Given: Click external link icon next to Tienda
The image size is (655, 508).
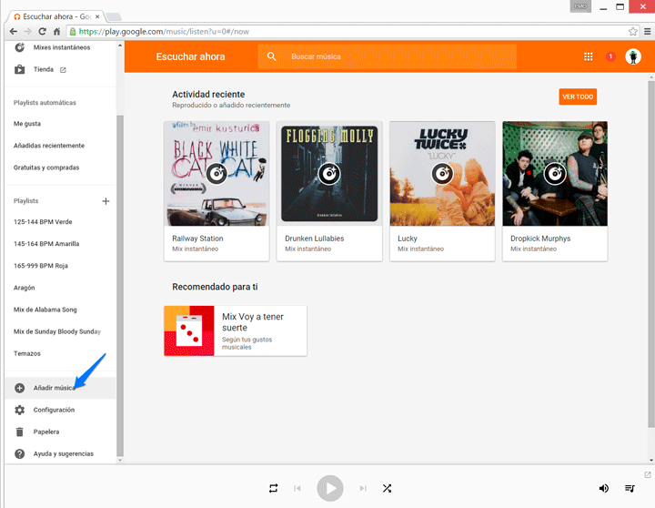Looking at the screenshot, I should point(63,70).
